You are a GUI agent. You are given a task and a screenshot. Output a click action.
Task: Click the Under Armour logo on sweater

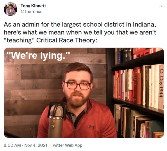coord(92,127)
